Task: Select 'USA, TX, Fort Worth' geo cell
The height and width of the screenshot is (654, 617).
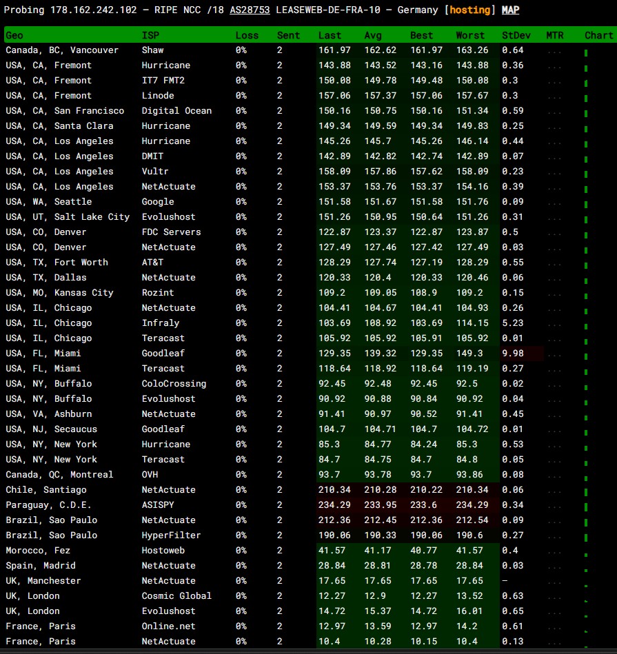Action: click(x=57, y=263)
